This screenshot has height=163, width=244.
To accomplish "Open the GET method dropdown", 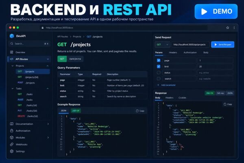I will click(x=162, y=44).
